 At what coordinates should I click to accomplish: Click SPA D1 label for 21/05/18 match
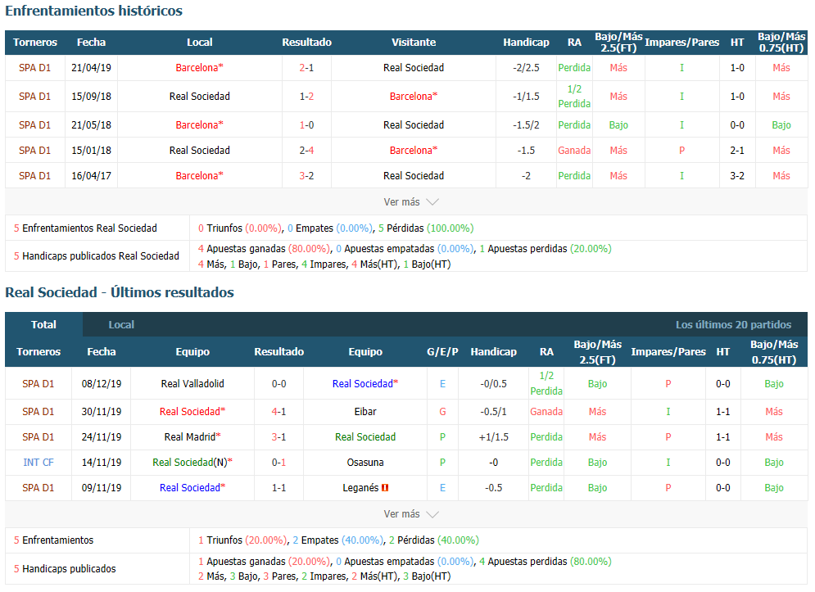click(x=35, y=125)
